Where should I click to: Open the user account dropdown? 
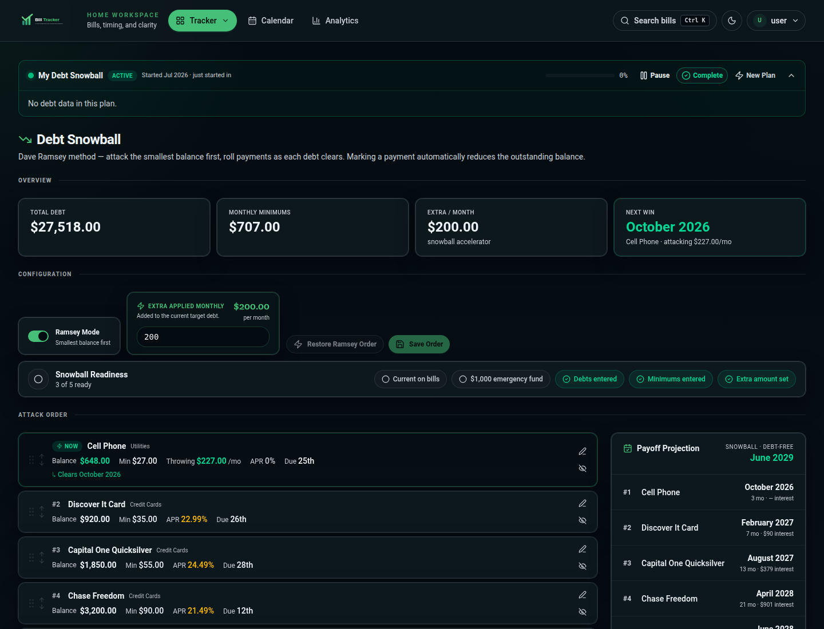pyautogui.click(x=776, y=21)
